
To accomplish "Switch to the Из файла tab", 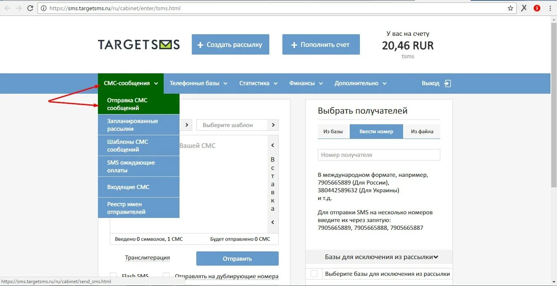I will pyautogui.click(x=422, y=132).
